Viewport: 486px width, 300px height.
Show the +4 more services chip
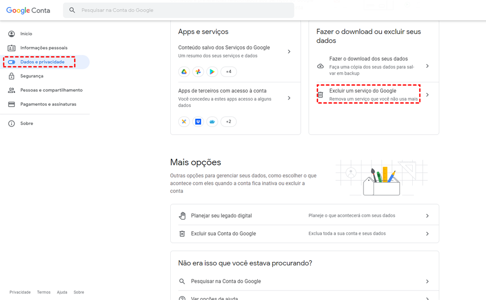[x=228, y=72]
